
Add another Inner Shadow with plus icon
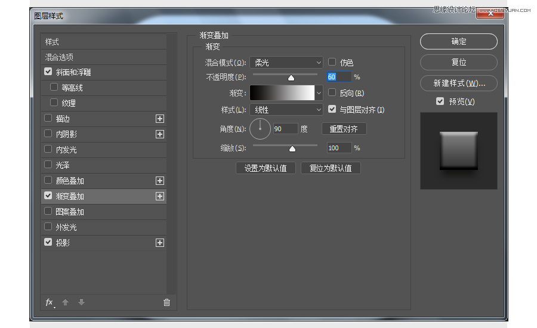pyautogui.click(x=159, y=134)
